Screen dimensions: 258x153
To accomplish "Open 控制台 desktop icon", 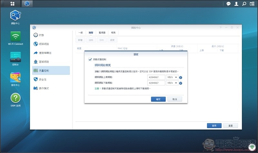I will (15, 59).
